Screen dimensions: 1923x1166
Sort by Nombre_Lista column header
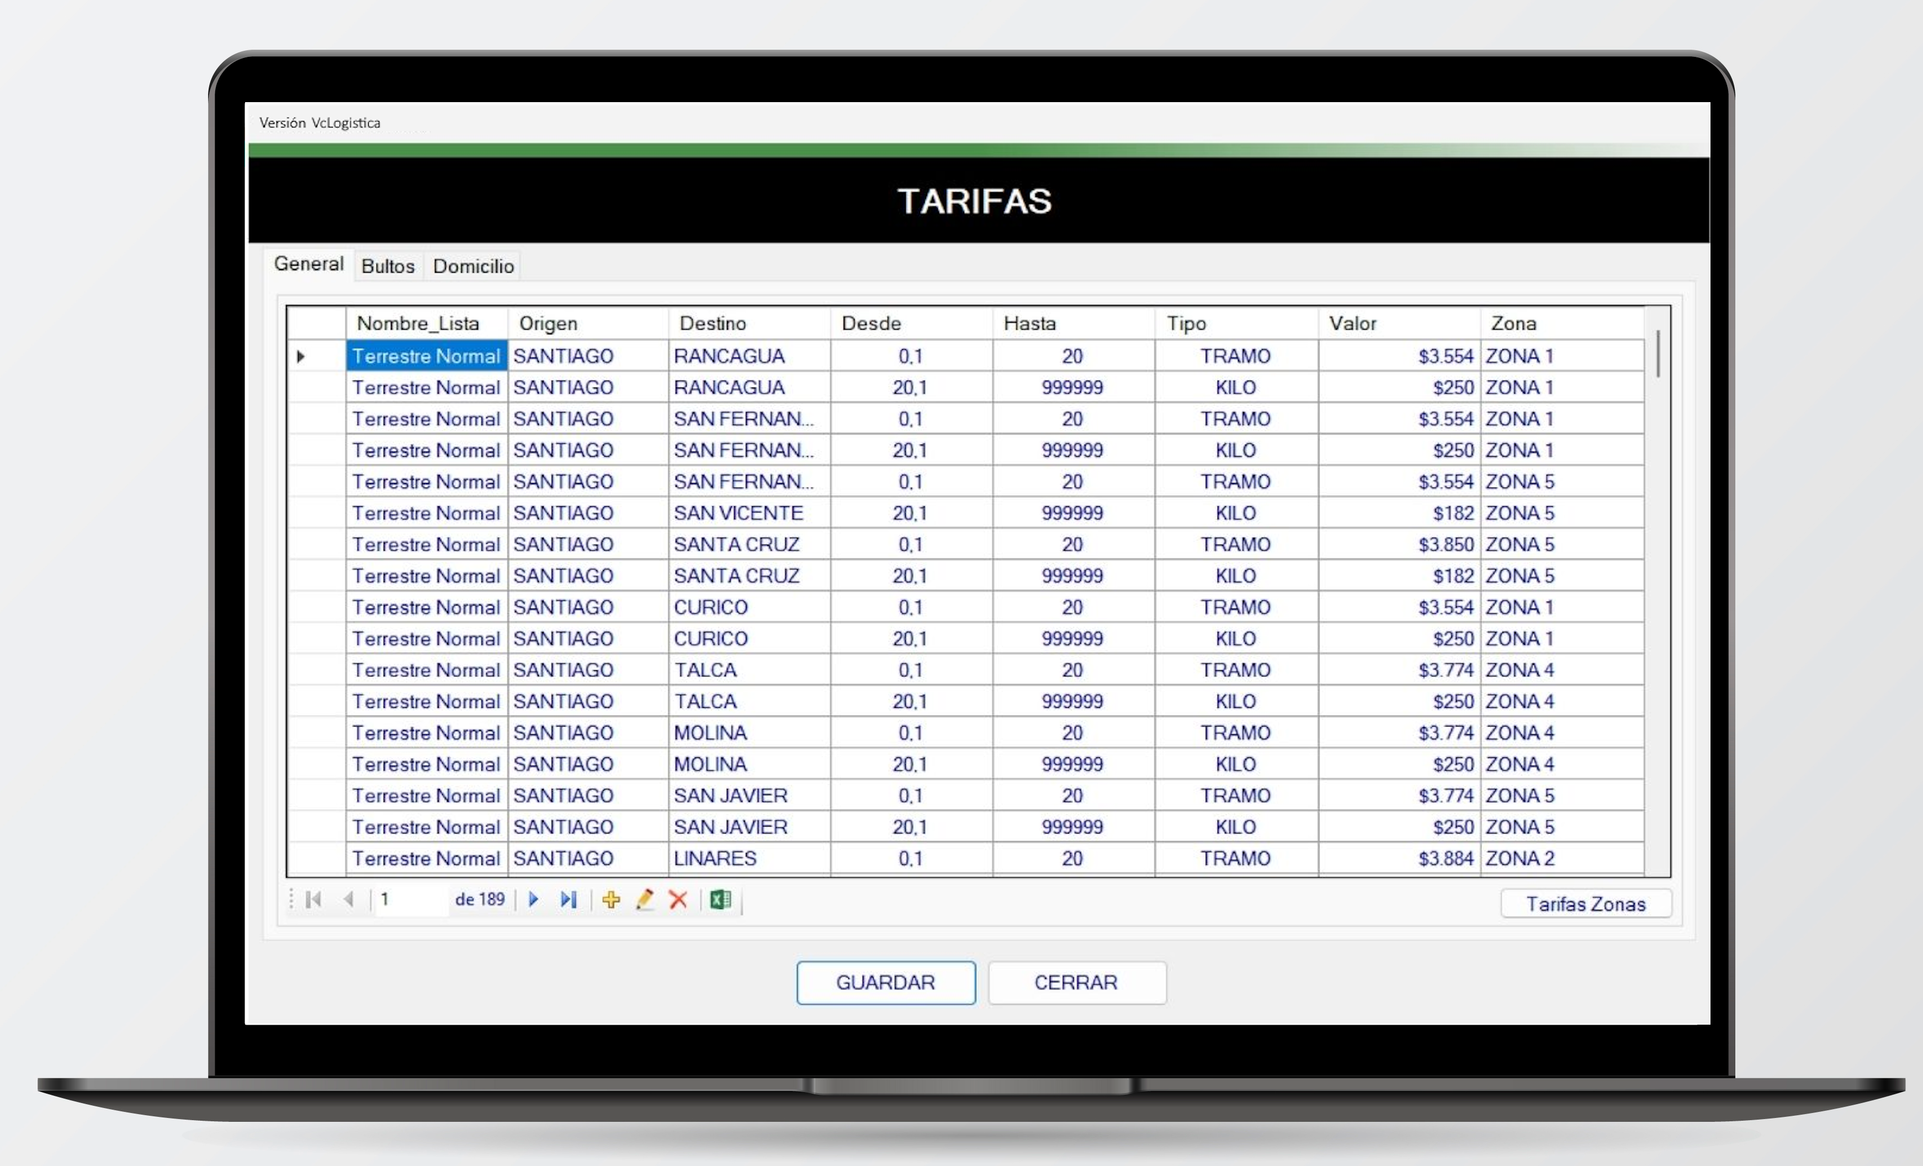427,323
